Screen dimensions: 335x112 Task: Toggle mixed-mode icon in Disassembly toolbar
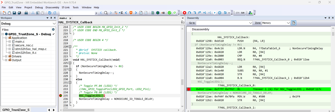[294, 23]
